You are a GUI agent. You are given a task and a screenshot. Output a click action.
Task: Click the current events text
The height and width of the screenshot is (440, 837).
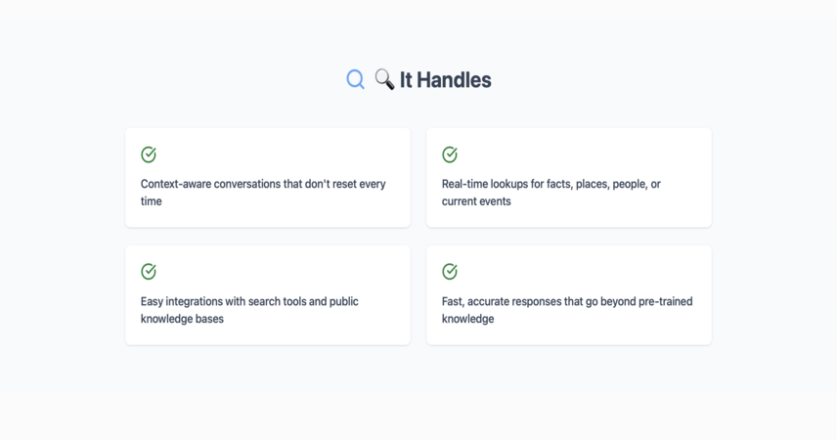point(476,201)
